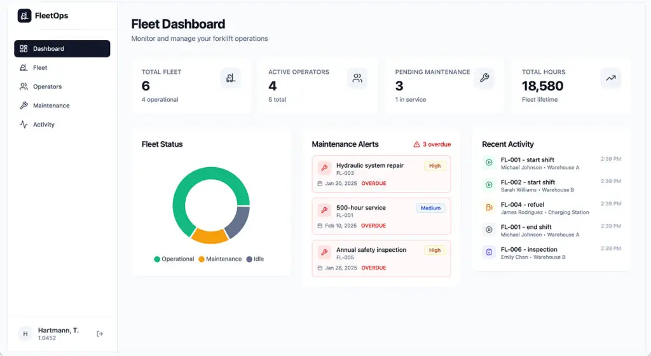This screenshot has width=651, height=356.
Task: Click the H user avatar at bottom left
Action: (25, 334)
